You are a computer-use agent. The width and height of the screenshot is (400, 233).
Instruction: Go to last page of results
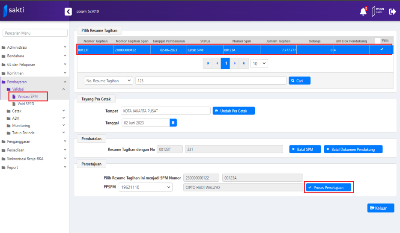click(244, 63)
